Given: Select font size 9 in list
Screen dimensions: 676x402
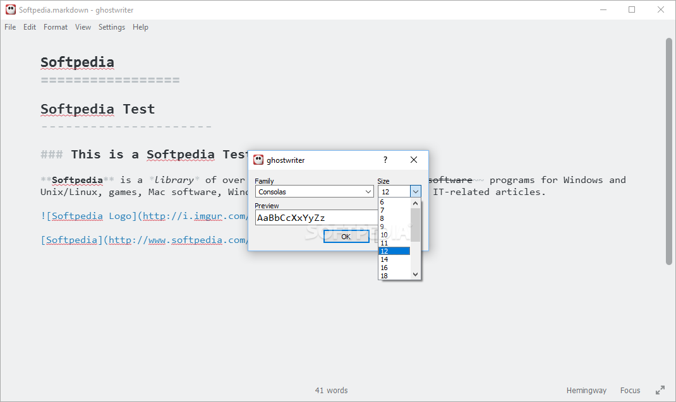Looking at the screenshot, I should click(x=394, y=227).
